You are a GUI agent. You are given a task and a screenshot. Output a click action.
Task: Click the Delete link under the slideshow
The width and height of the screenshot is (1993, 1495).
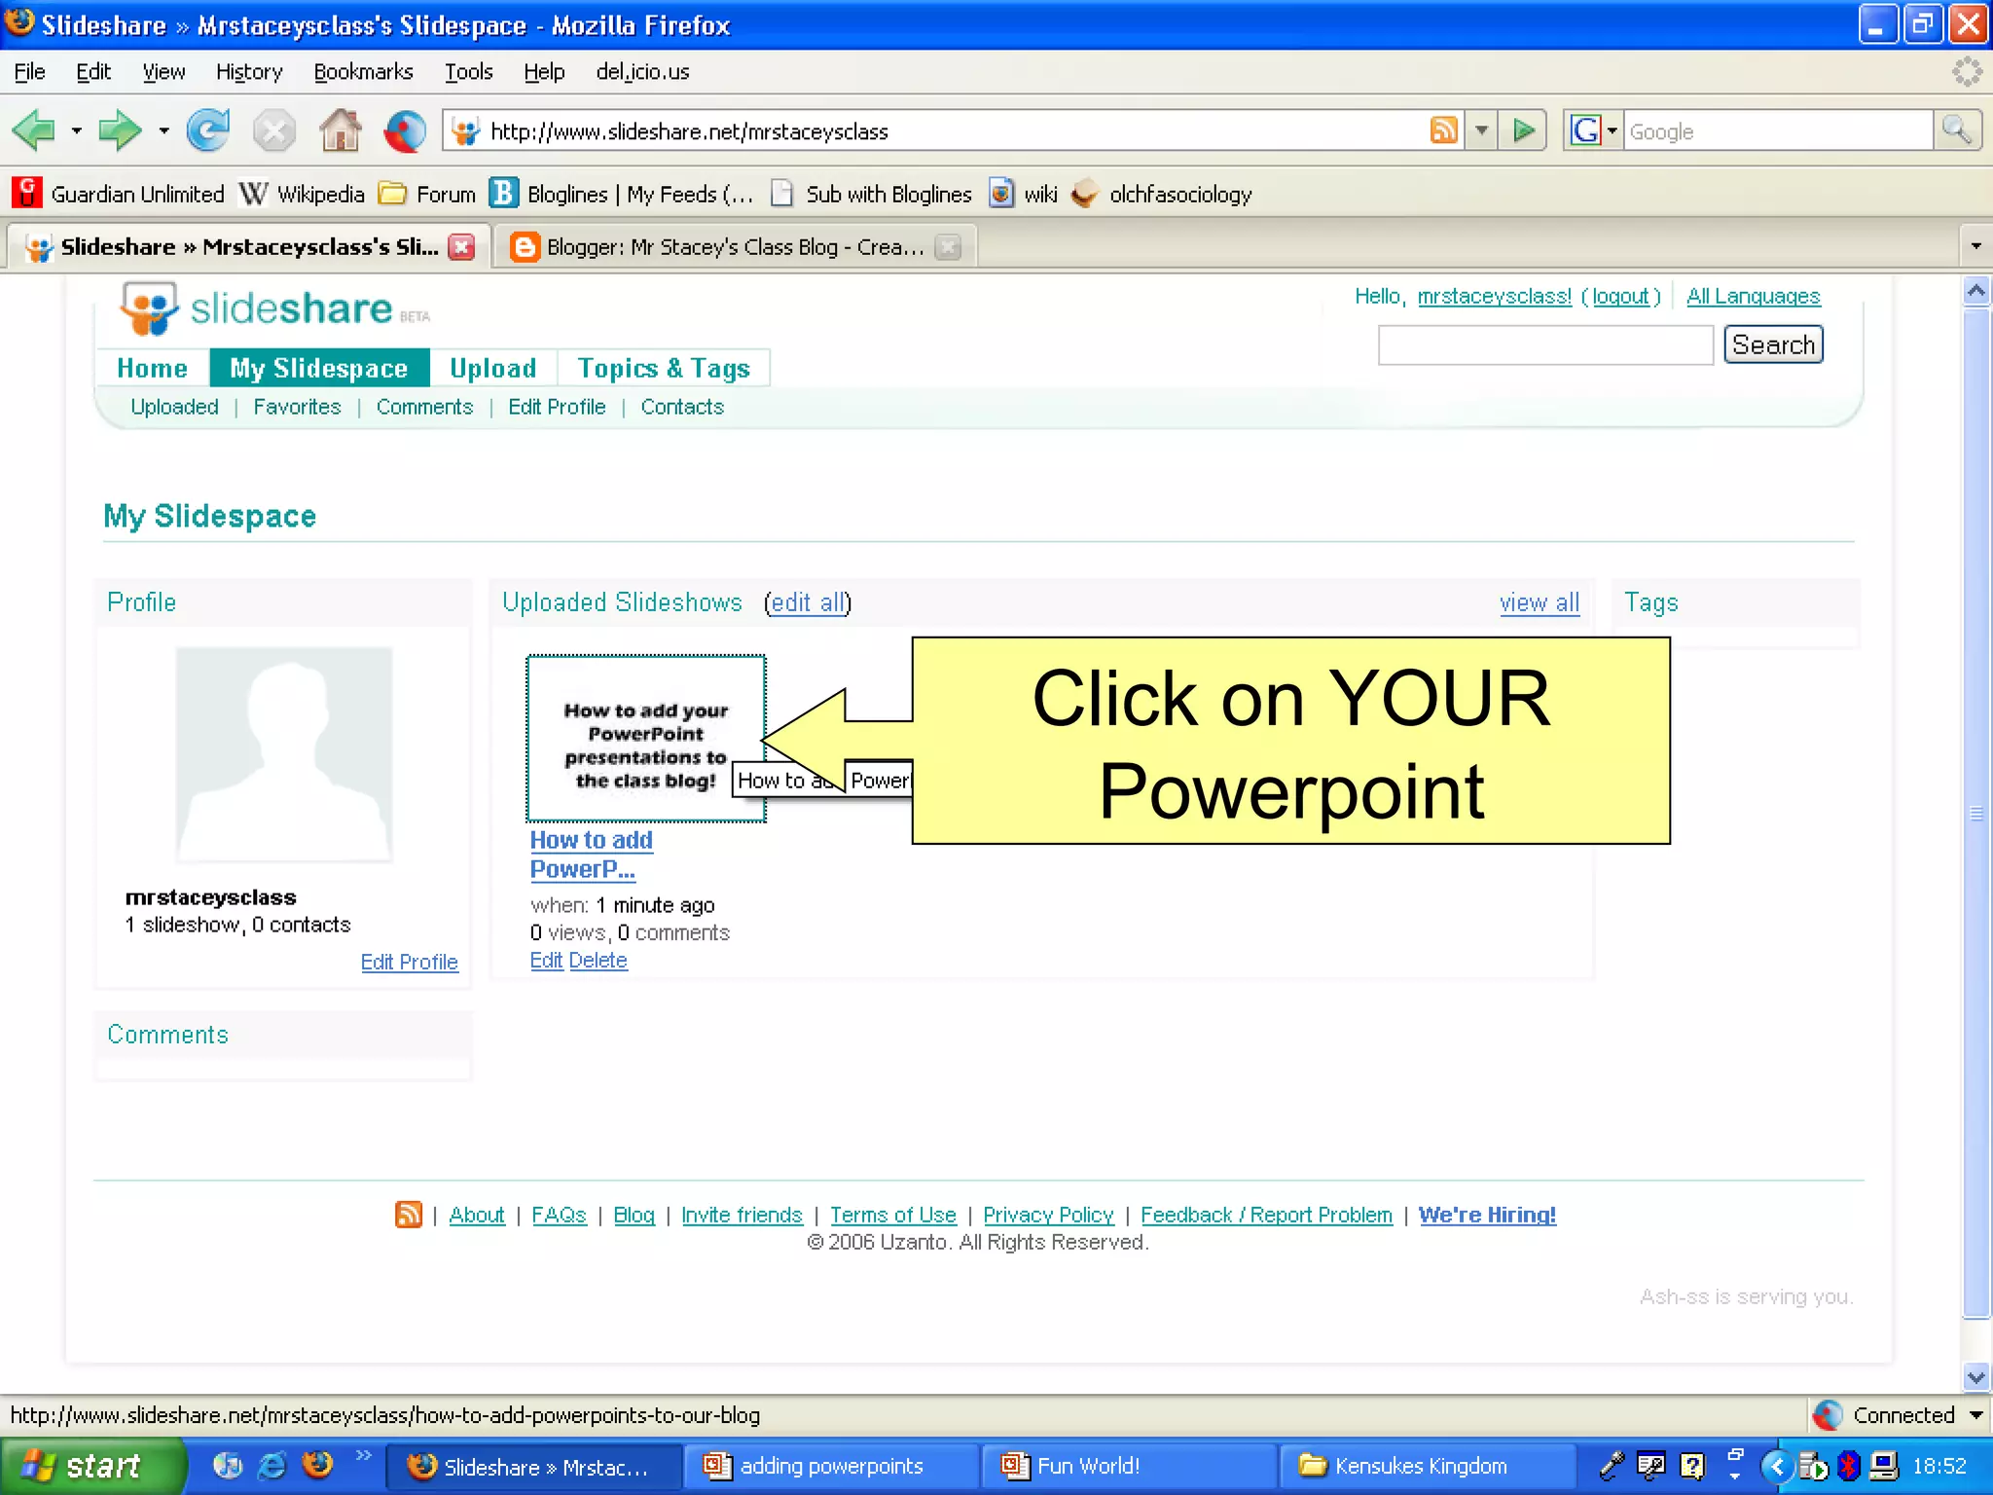coord(598,961)
